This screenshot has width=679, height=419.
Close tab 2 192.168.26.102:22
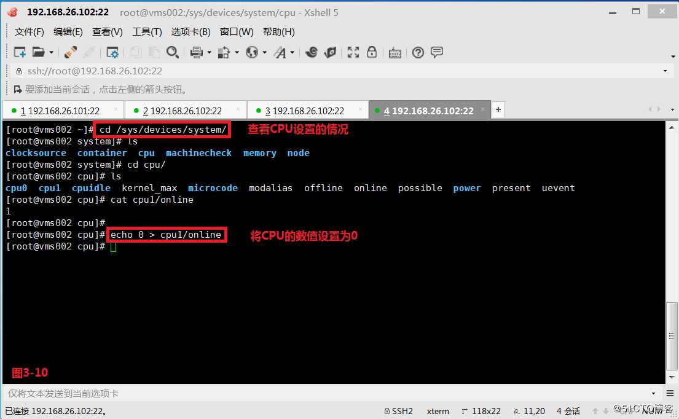[x=238, y=109]
